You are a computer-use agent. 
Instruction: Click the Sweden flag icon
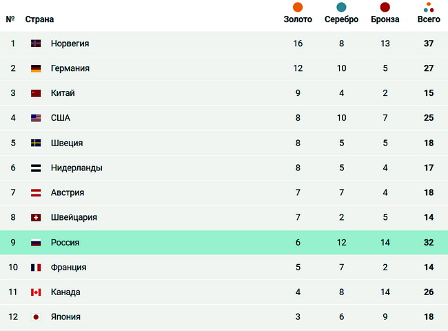pyautogui.click(x=36, y=143)
